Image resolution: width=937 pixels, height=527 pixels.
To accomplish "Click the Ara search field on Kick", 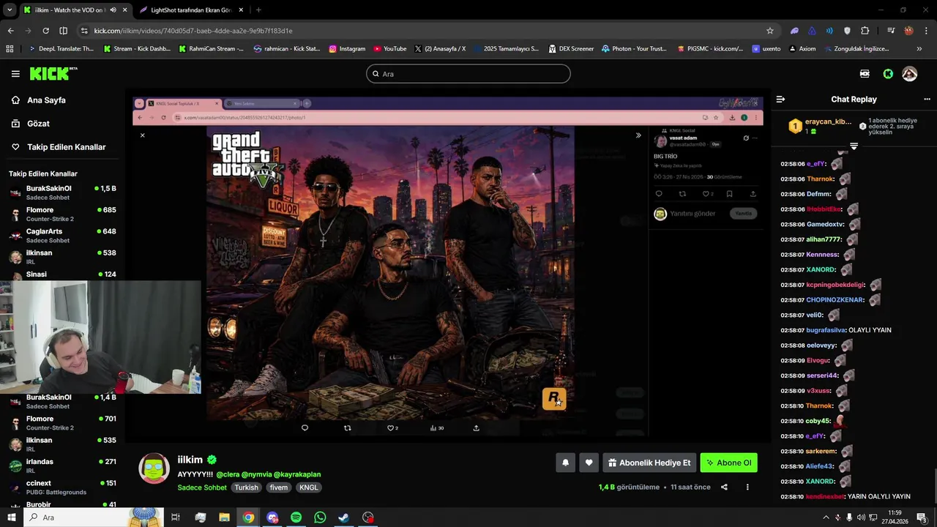I will [x=468, y=74].
